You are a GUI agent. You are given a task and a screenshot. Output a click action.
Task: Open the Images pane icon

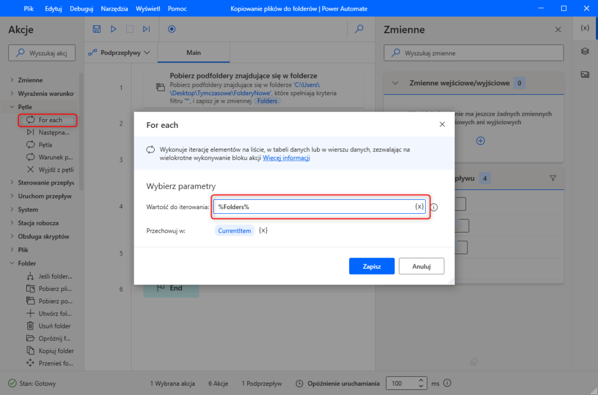(x=585, y=74)
